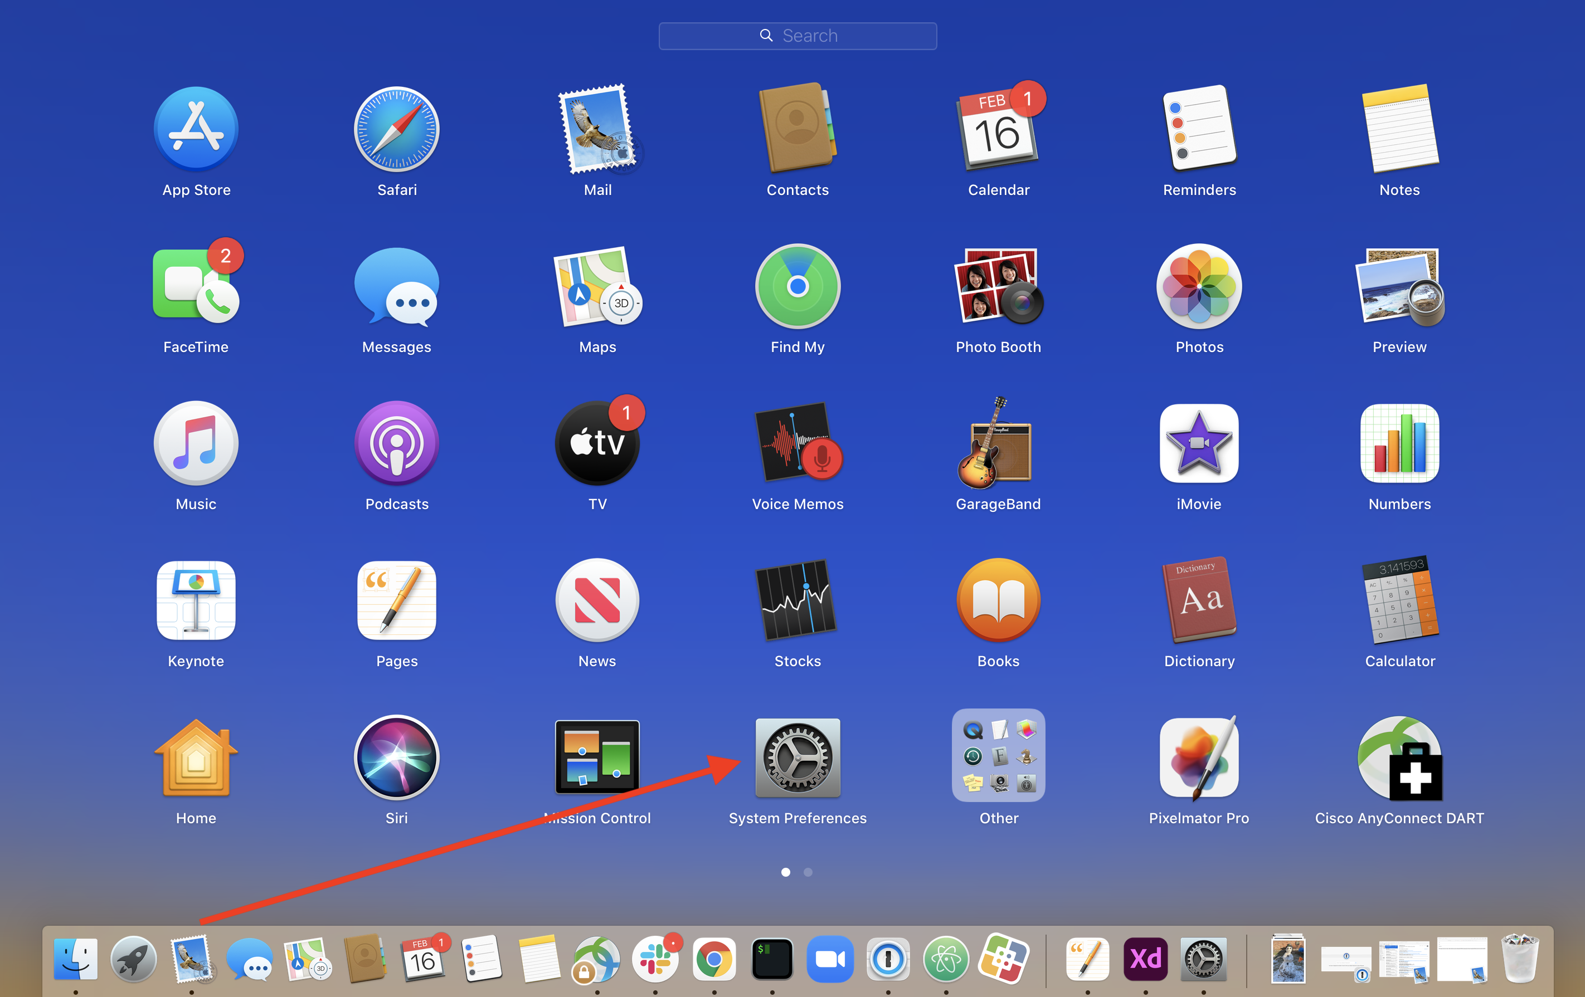Open the iMovie app
This screenshot has height=997, width=1585.
pos(1198,444)
